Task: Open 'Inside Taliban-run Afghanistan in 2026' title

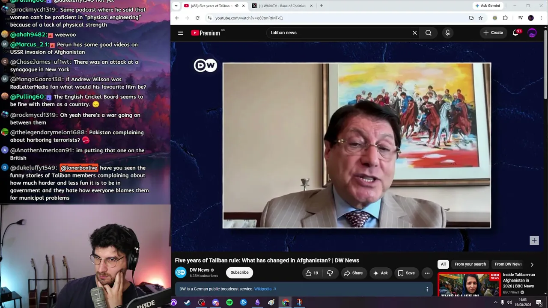Action: pyautogui.click(x=519, y=280)
